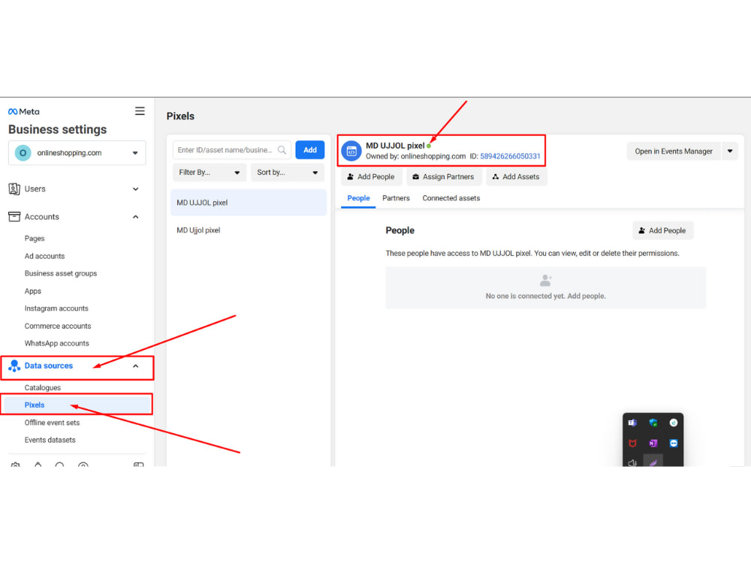Switch to the Connected assets tab

[451, 198]
